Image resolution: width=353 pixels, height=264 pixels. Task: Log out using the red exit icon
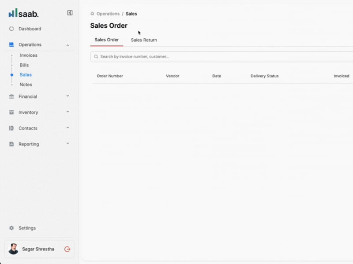pyautogui.click(x=68, y=249)
